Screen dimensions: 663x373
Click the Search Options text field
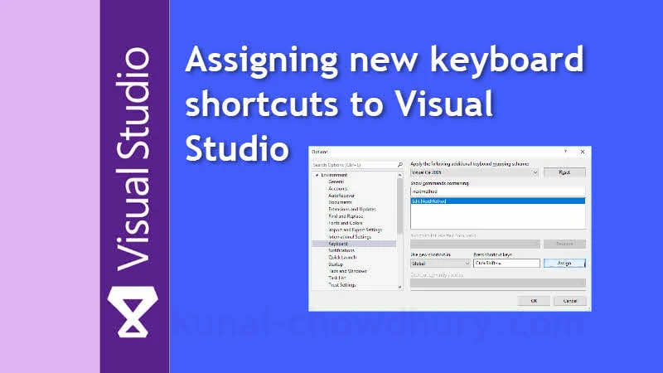355,164
